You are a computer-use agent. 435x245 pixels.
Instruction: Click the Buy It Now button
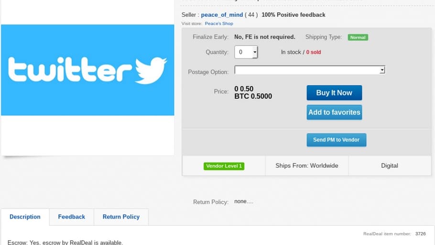tap(334, 93)
